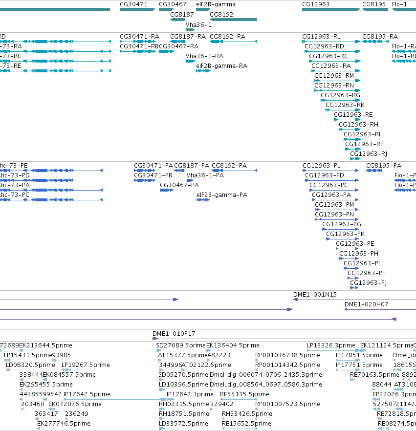Select protein CG12963-PI label

[362, 263]
